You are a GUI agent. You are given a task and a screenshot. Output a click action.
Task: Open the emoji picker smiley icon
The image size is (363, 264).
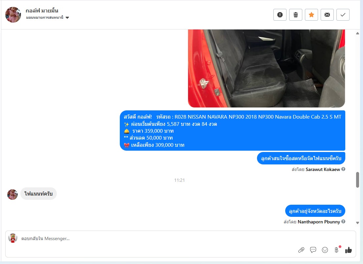coord(325,250)
